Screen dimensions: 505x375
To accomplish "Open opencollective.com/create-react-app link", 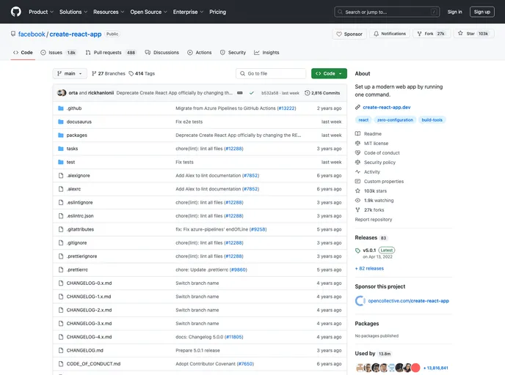I will pyautogui.click(x=408, y=301).
